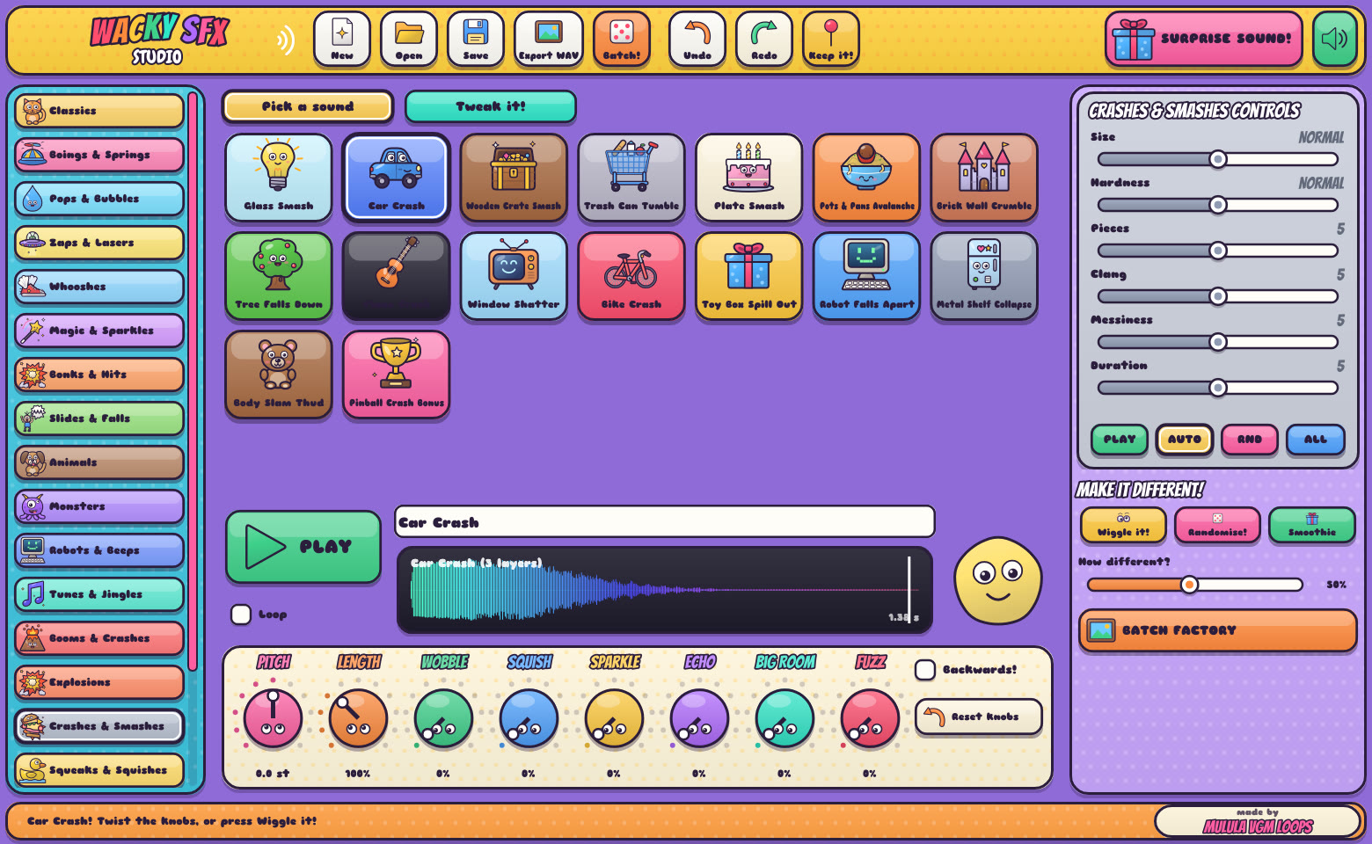Open the Zaps & Lasers category

coord(99,243)
